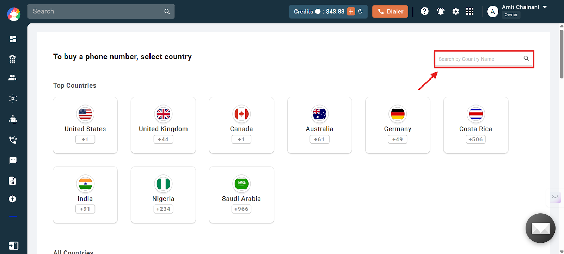Click the country search magnifier icon
The width and height of the screenshot is (564, 254).
pos(526,59)
